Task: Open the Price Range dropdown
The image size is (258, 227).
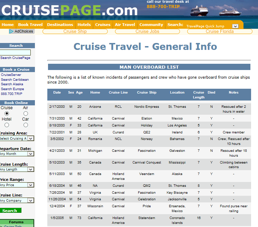Action: [x=31, y=185]
